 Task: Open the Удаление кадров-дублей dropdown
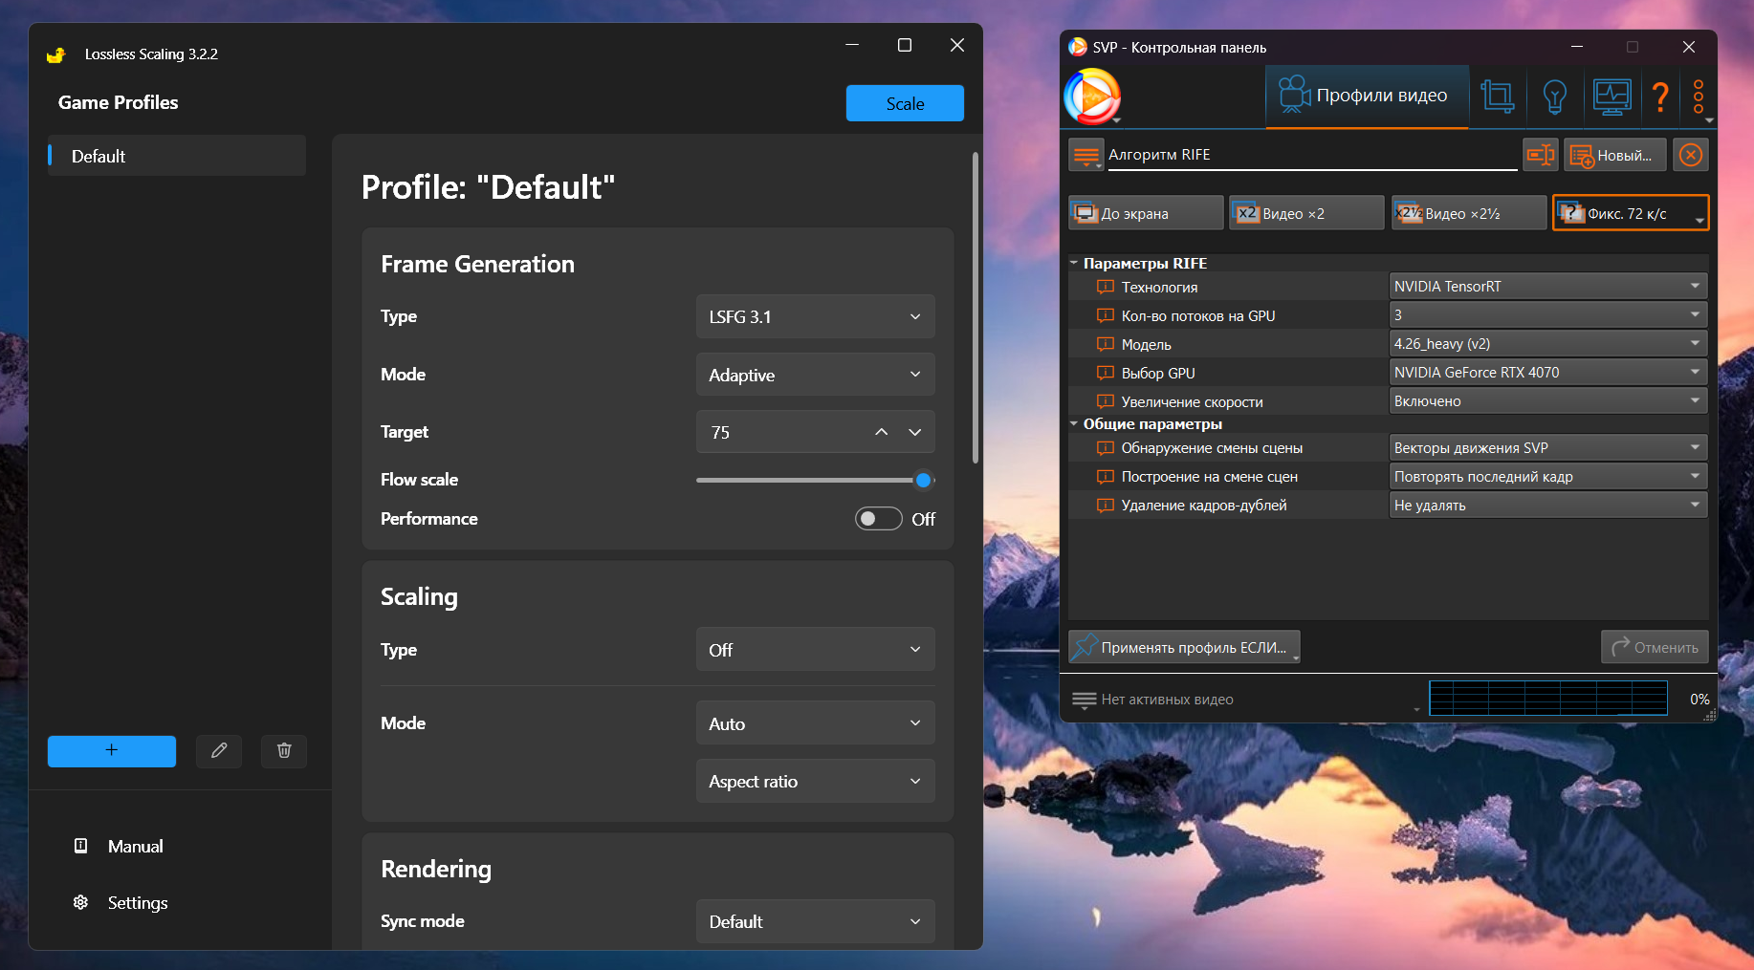pos(1547,505)
